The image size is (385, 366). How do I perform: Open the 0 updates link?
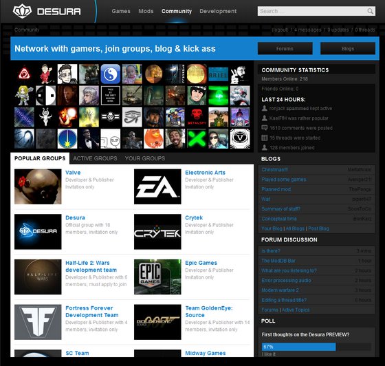click(338, 30)
